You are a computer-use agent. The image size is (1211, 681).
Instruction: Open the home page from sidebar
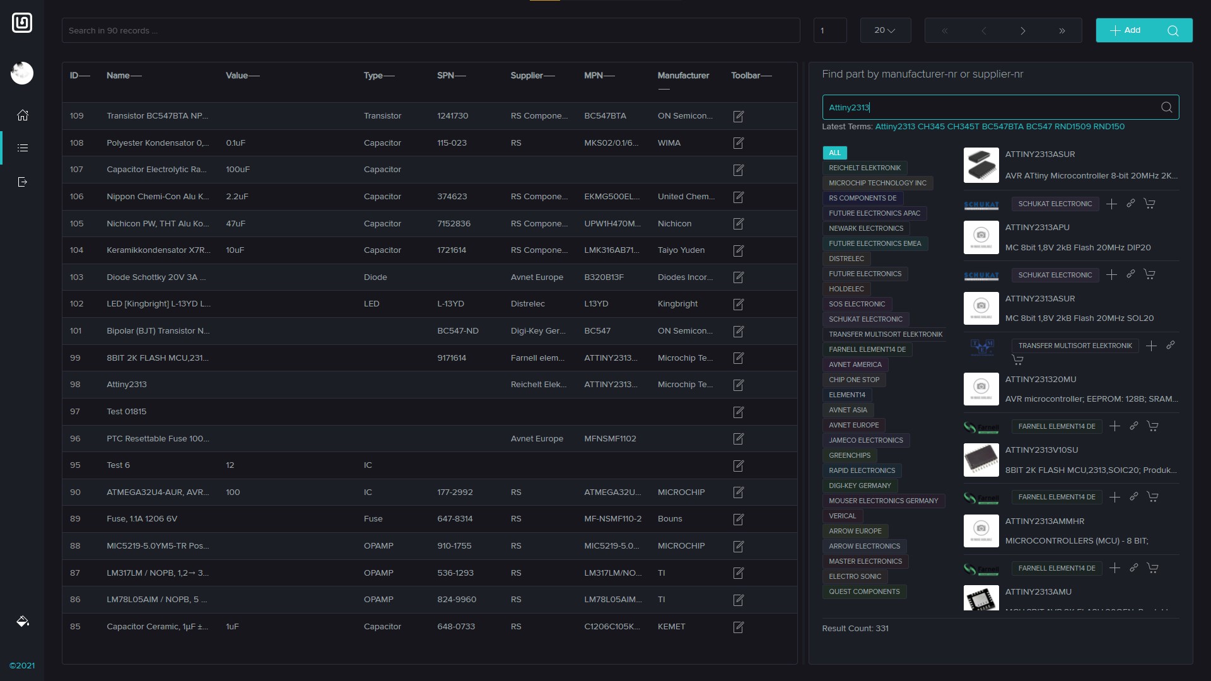point(23,115)
